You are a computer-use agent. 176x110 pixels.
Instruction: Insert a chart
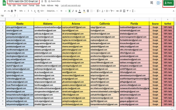tap(124, 11)
